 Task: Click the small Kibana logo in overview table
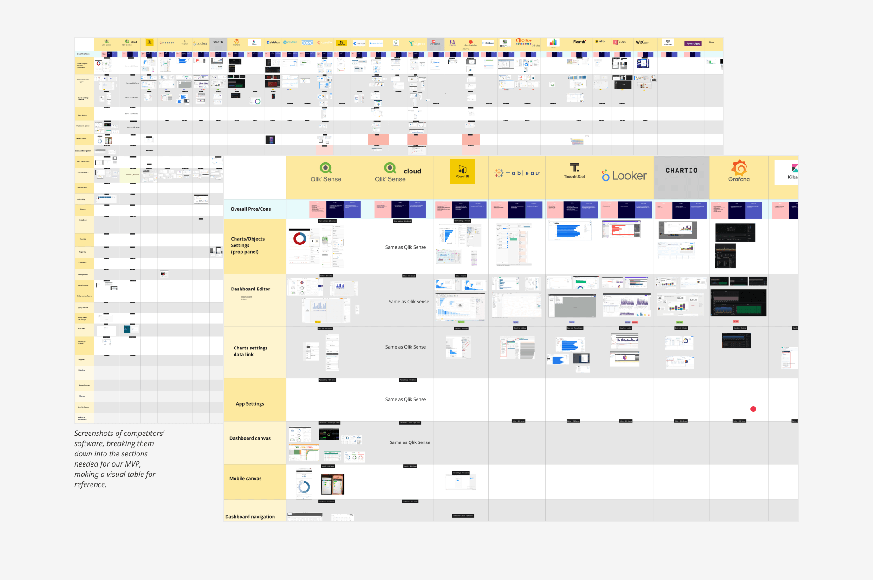254,42
